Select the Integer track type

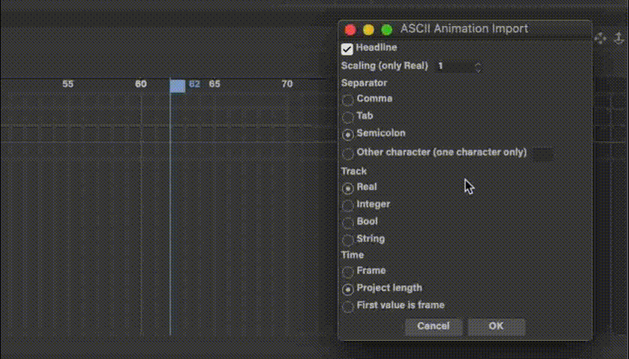[x=347, y=205]
